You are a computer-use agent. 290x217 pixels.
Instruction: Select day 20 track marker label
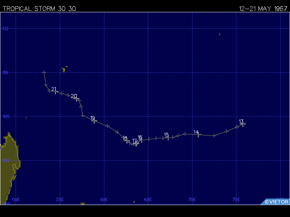[74, 96]
